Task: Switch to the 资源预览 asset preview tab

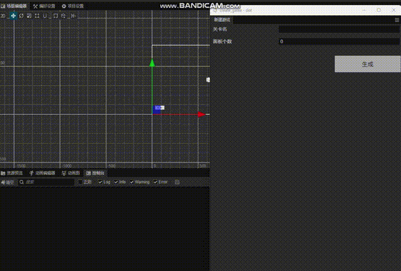Action: [x=12, y=173]
